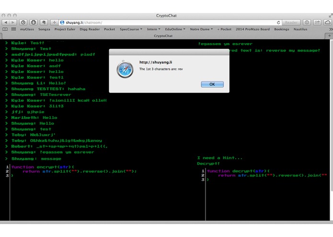Viewport: 333px width, 237px height.
Task: Open the myGlass bookmark
Action: tap(27, 29)
